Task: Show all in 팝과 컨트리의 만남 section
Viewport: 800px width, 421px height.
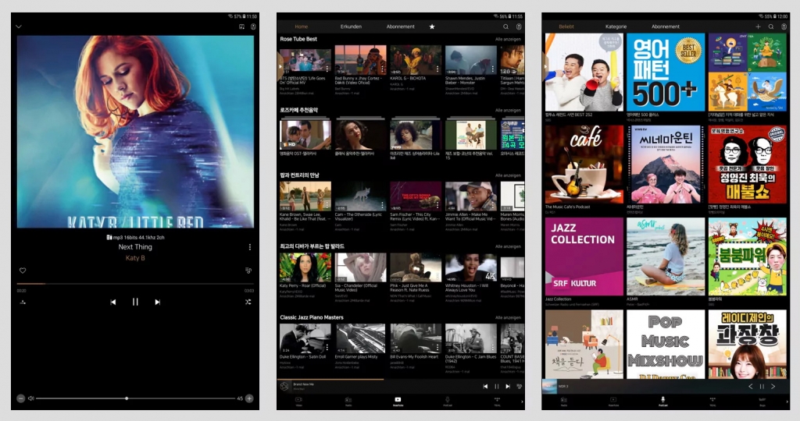Action: pos(508,175)
